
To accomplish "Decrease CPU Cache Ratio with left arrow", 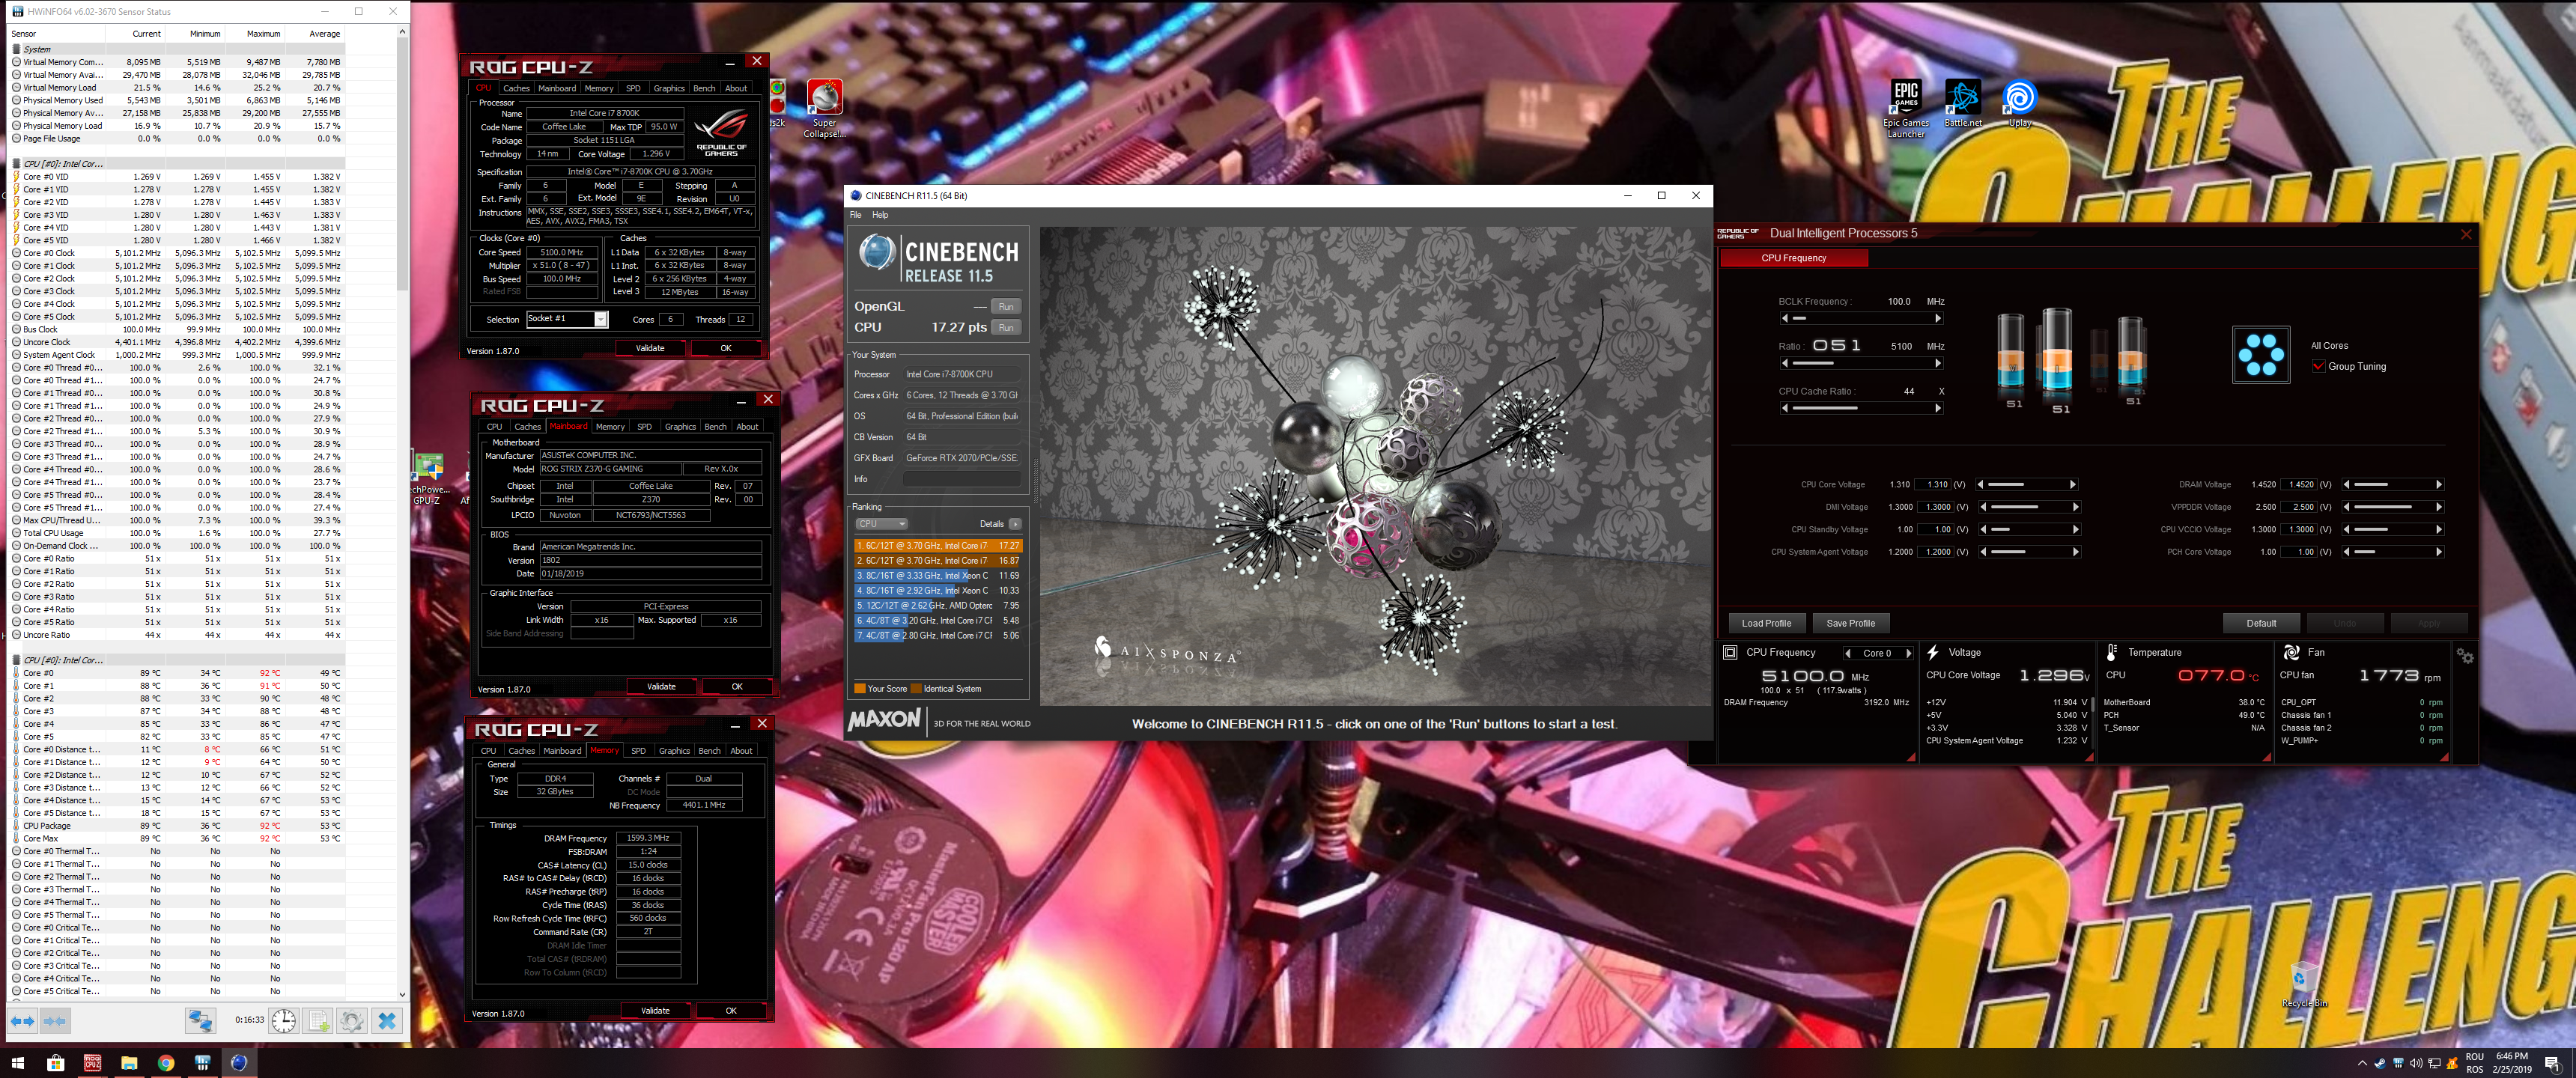I will click(1784, 408).
